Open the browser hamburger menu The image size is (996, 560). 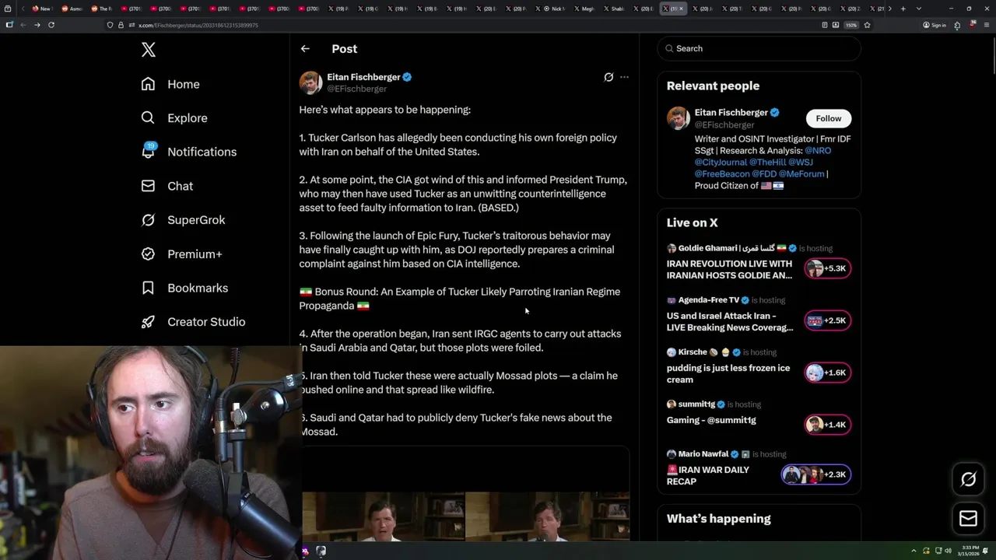986,25
